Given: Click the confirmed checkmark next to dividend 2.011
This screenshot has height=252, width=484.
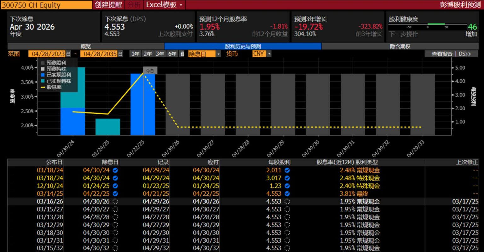Looking at the screenshot, I should (287, 170).
